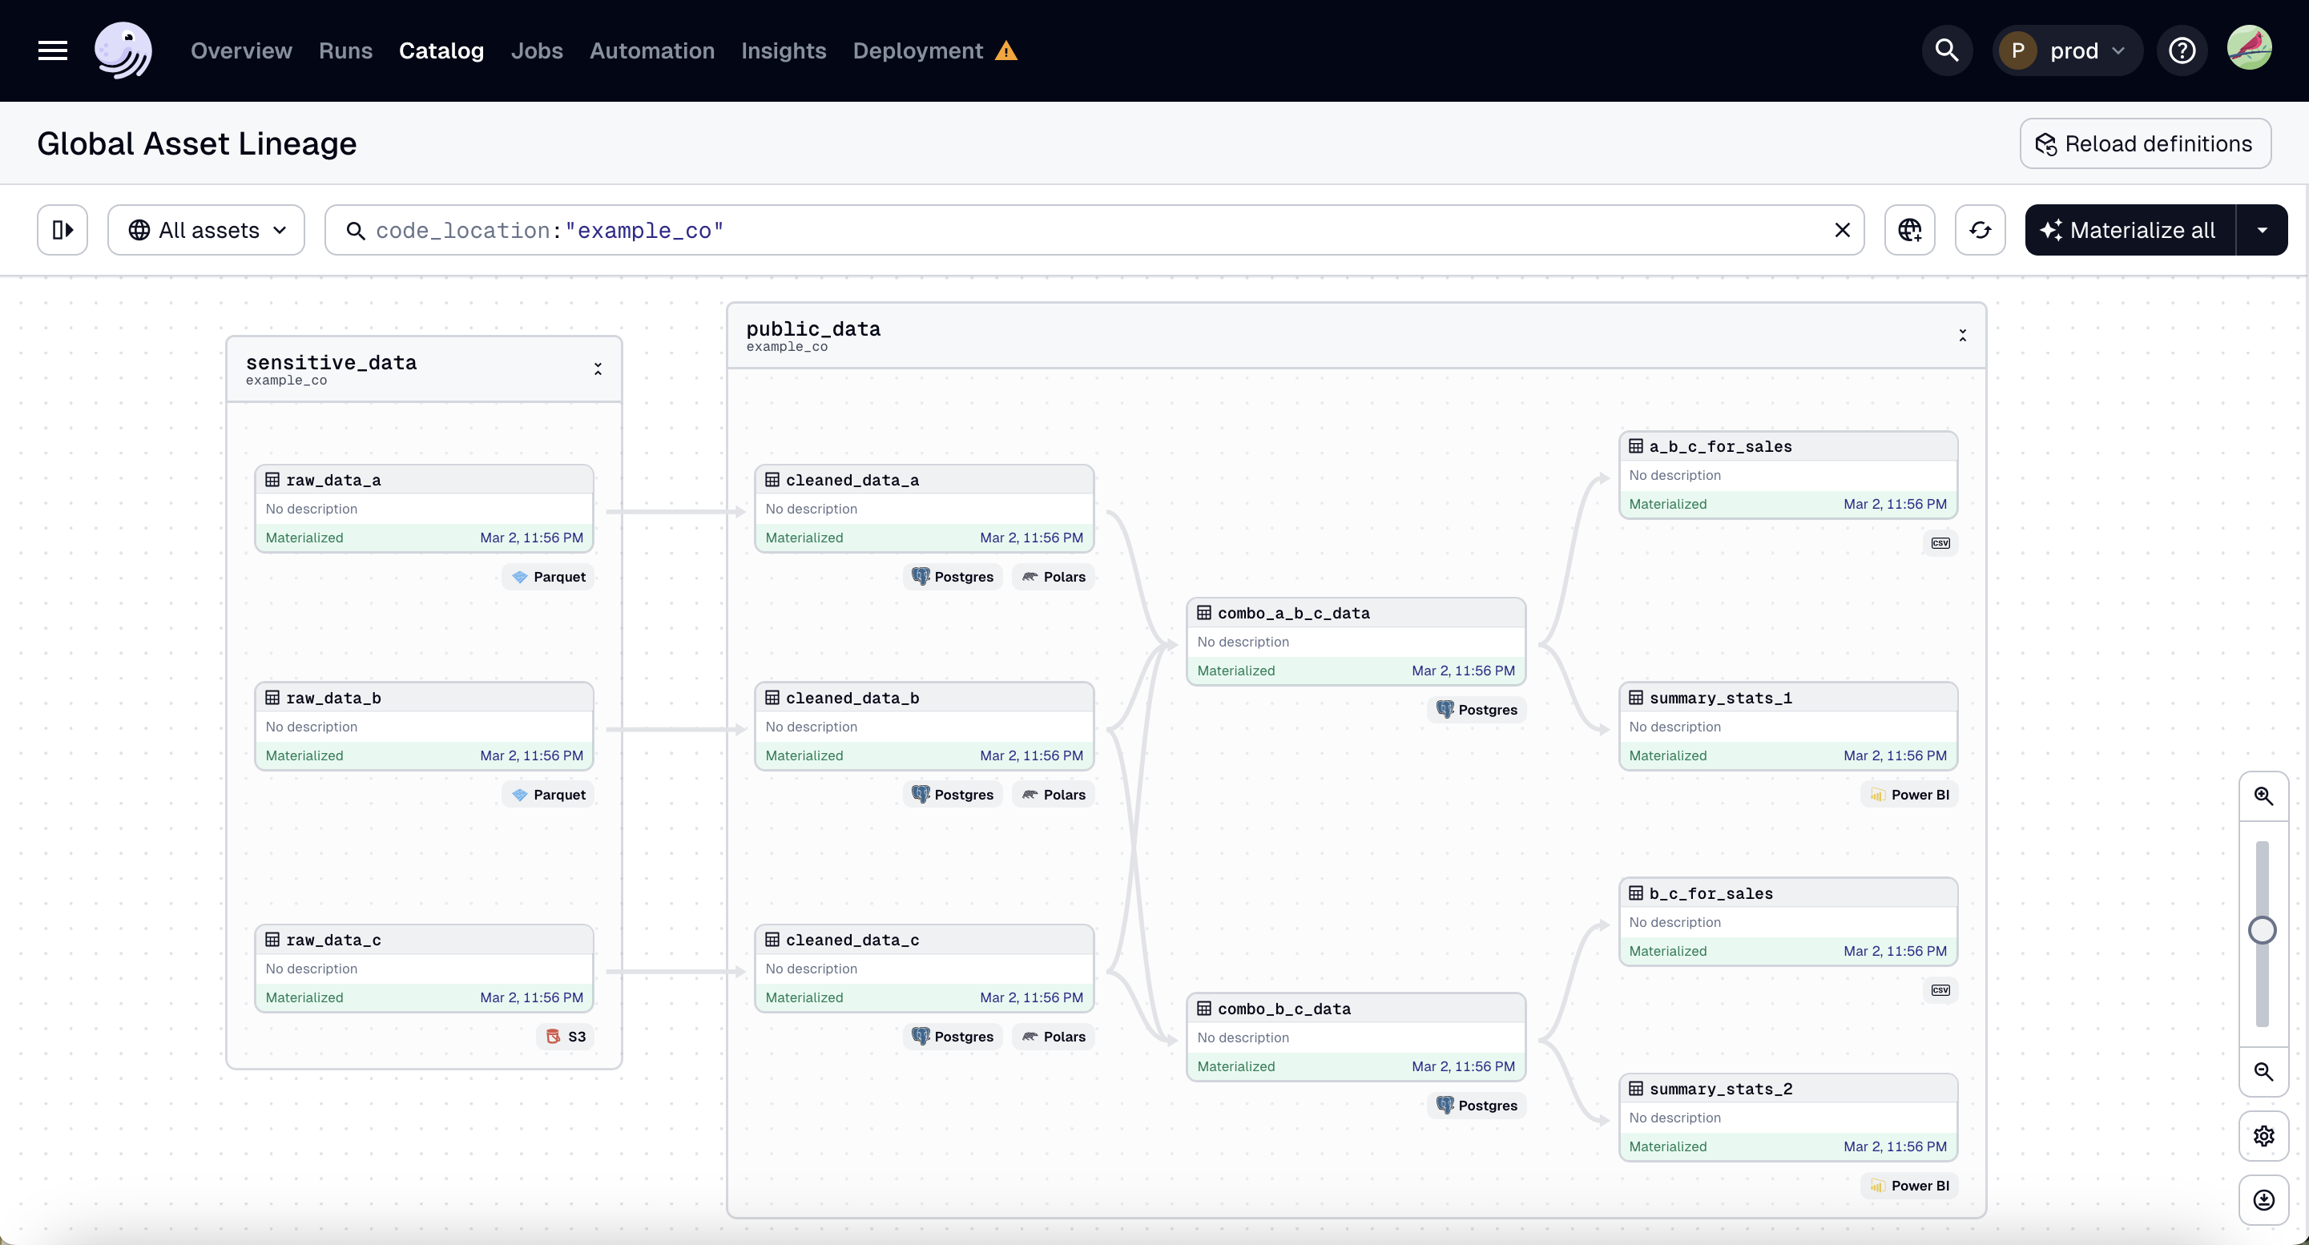Screen dimensions: 2309x1245
Task: Collapse the sensitive_data asset group panel
Action: click(598, 368)
